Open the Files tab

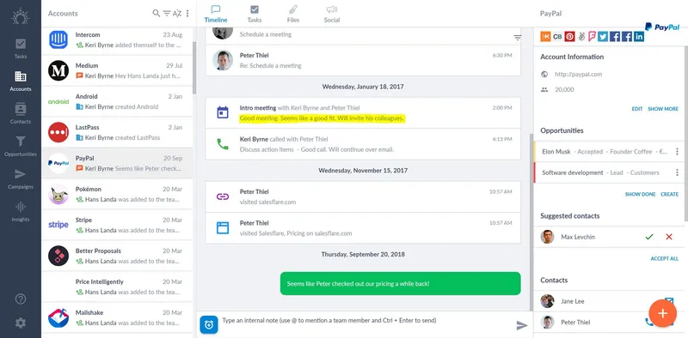point(292,14)
